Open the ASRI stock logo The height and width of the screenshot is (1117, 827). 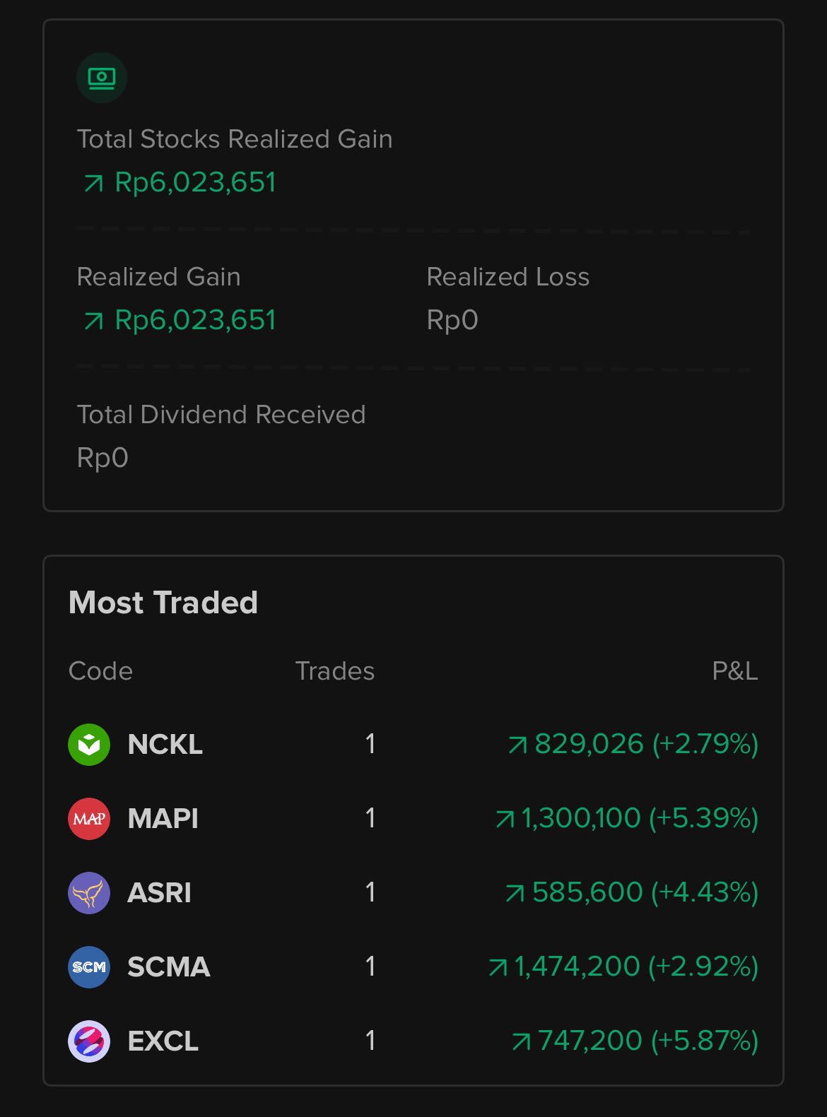click(x=89, y=893)
